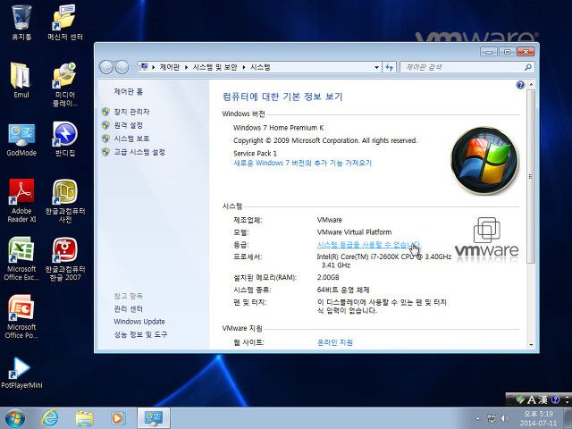Select 시스템 및 보안 in breadcrumb
The width and height of the screenshot is (572, 429).
coord(214,67)
